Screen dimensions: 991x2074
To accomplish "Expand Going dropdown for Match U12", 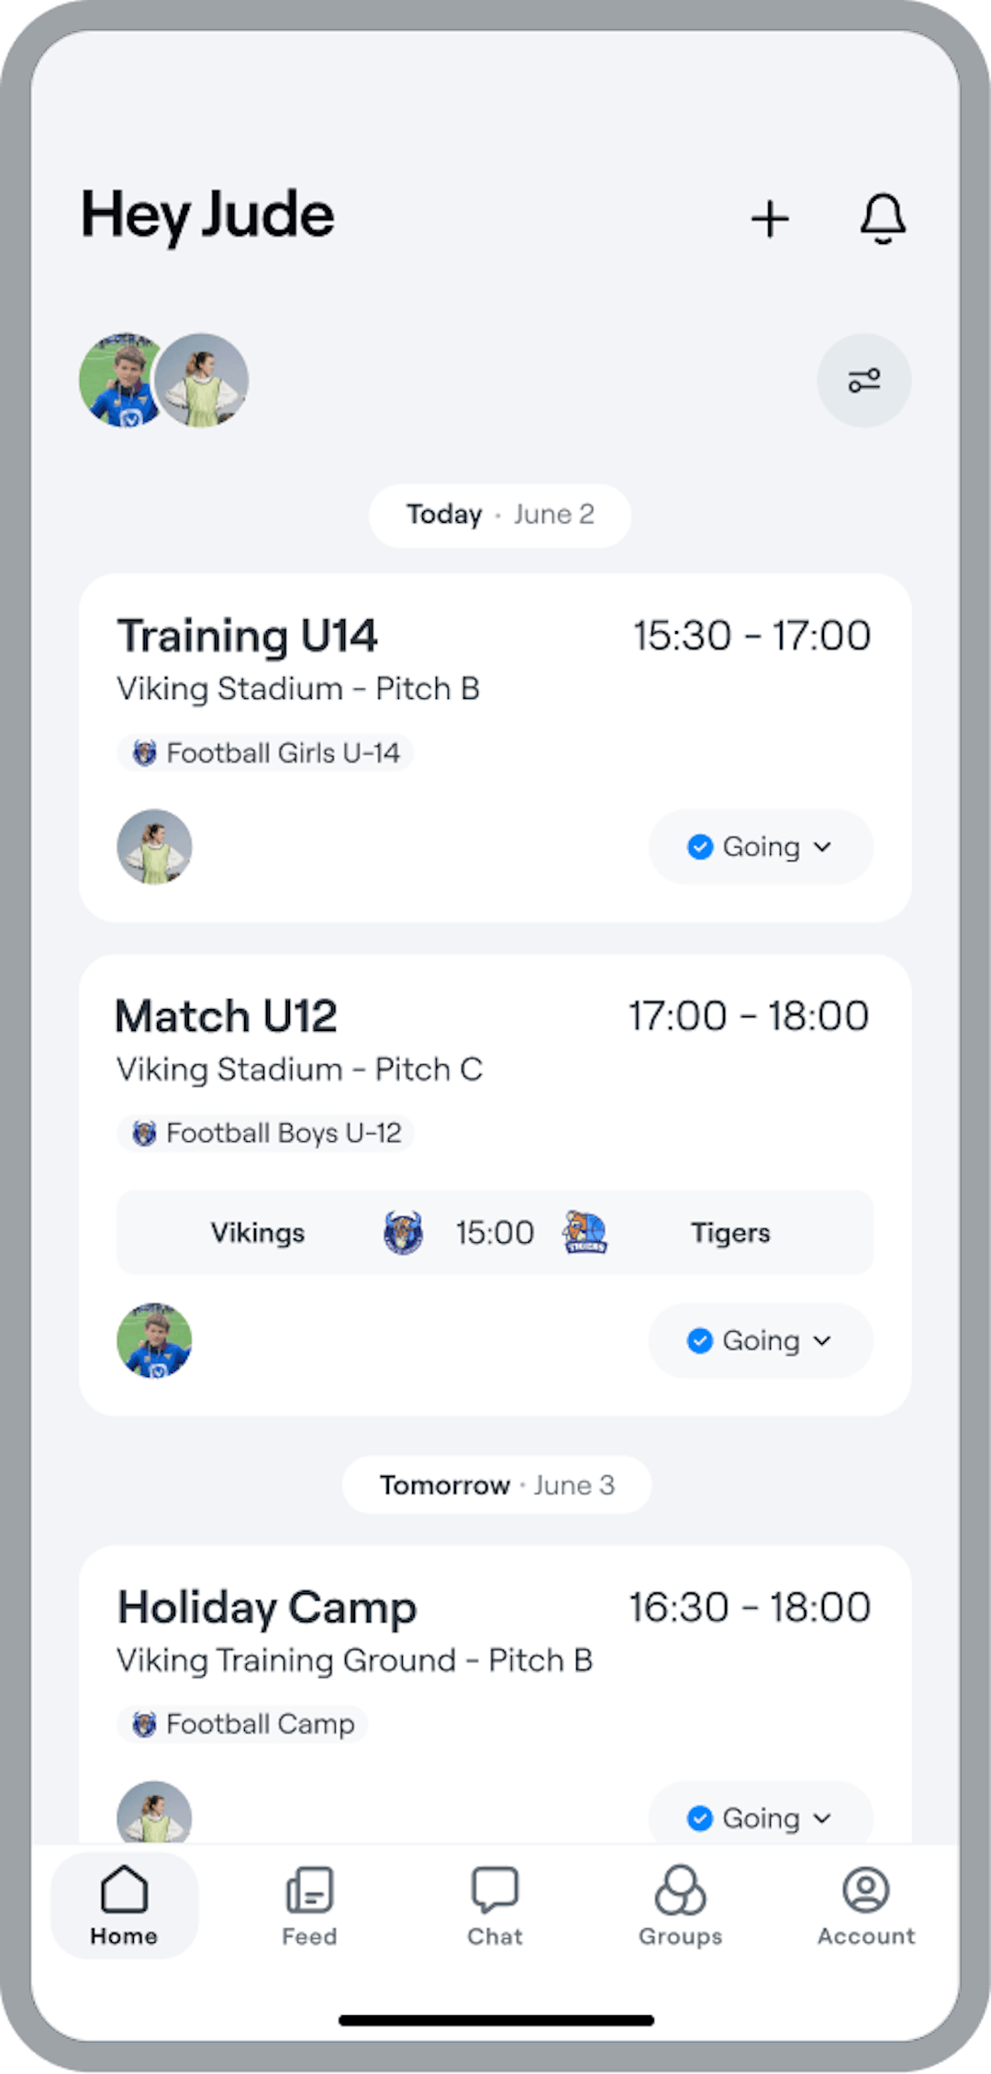I will pos(822,1340).
